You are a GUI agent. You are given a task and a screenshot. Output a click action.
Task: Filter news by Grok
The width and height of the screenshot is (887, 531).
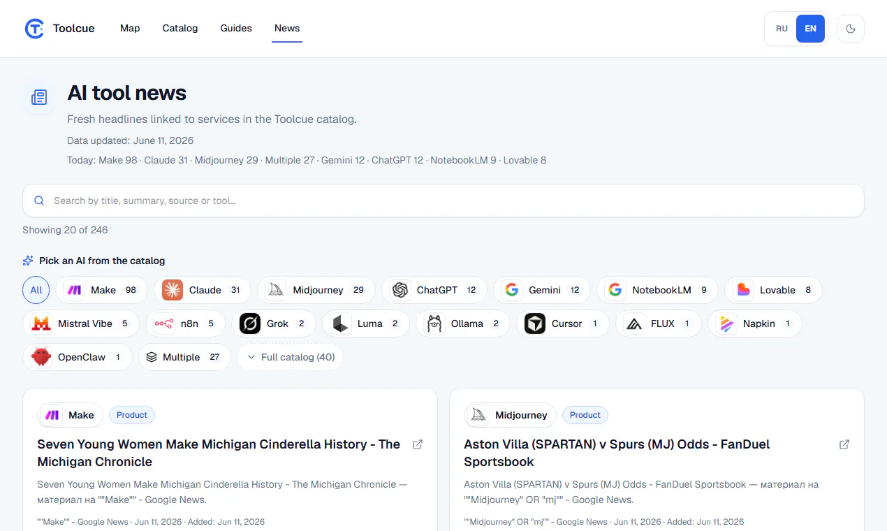click(x=273, y=323)
